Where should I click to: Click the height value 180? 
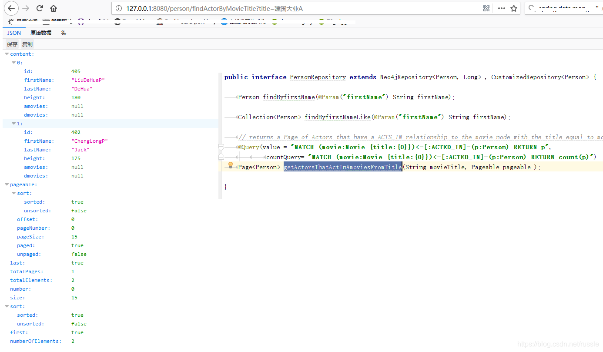point(76,97)
